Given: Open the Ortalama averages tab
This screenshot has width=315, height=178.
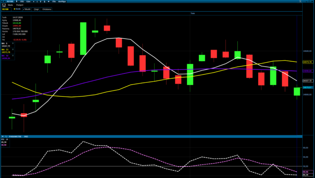Looking at the screenshot, I should pos(47,9).
